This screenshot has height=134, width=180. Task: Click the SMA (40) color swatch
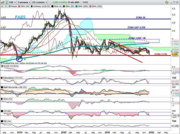(x=19, y=6)
